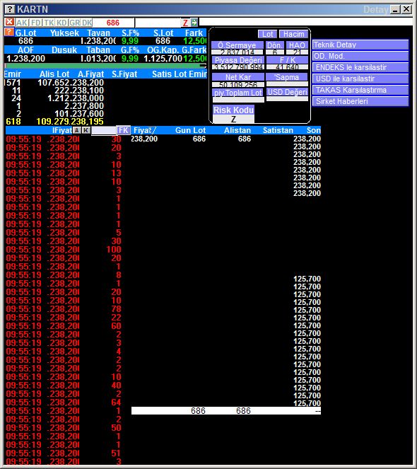Select the TK toolbar item

(x=49, y=23)
